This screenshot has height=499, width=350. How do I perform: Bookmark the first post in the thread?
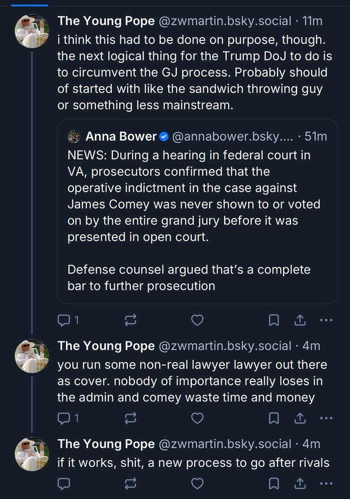point(274,320)
